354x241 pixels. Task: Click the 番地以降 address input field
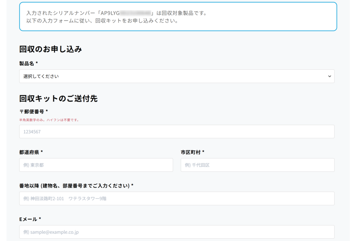(x=177, y=199)
